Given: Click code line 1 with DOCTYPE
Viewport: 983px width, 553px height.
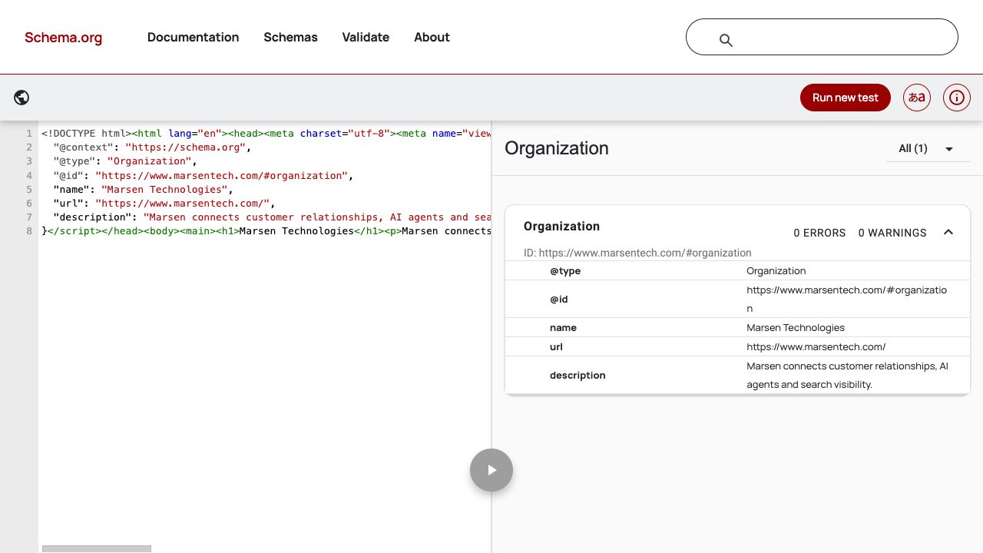Looking at the screenshot, I should 266,133.
